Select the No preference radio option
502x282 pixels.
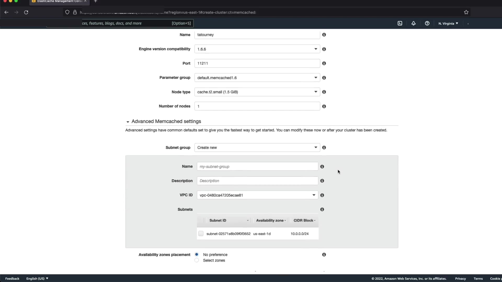197,254
